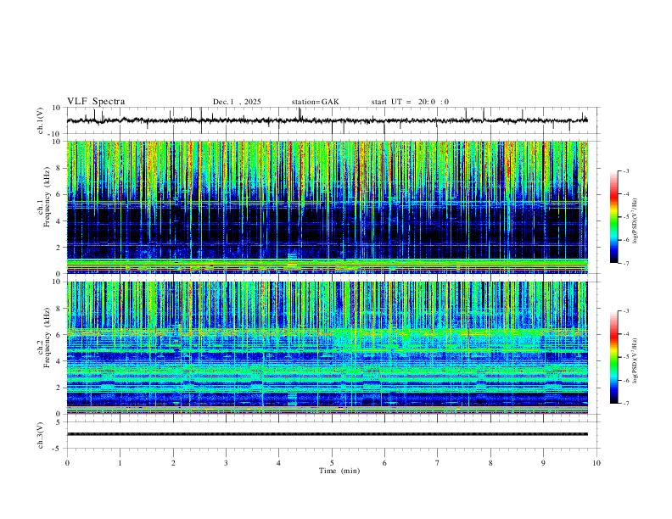Click the "Time (min)" axis label
This screenshot has width=672, height=519.
point(339,471)
